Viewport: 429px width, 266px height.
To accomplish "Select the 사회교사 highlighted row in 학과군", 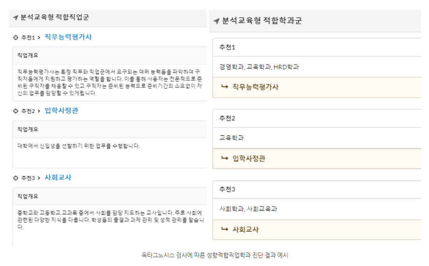I will (x=317, y=229).
